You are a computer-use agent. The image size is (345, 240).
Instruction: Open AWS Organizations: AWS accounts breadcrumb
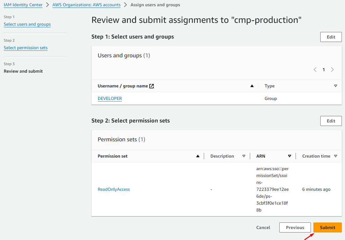[86, 5]
